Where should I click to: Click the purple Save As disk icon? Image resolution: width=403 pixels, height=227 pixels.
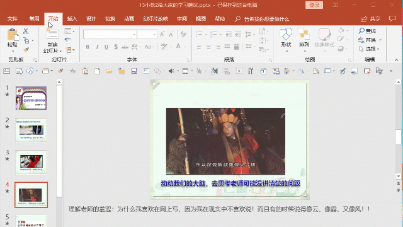134,71
